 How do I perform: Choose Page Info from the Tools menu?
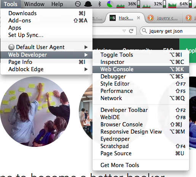coord(46,62)
